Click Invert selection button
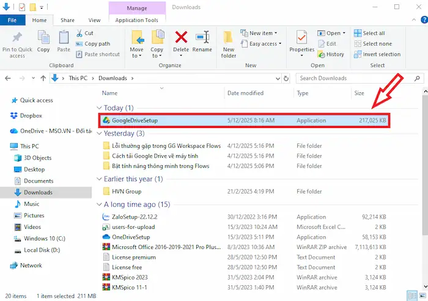 (377, 54)
